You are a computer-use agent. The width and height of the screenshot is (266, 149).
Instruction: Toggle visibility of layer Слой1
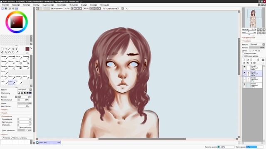point(244,84)
